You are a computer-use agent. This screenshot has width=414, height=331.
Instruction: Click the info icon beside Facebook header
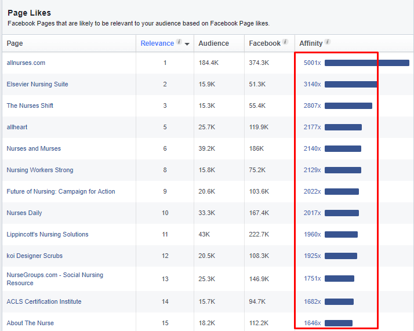pyautogui.click(x=285, y=42)
